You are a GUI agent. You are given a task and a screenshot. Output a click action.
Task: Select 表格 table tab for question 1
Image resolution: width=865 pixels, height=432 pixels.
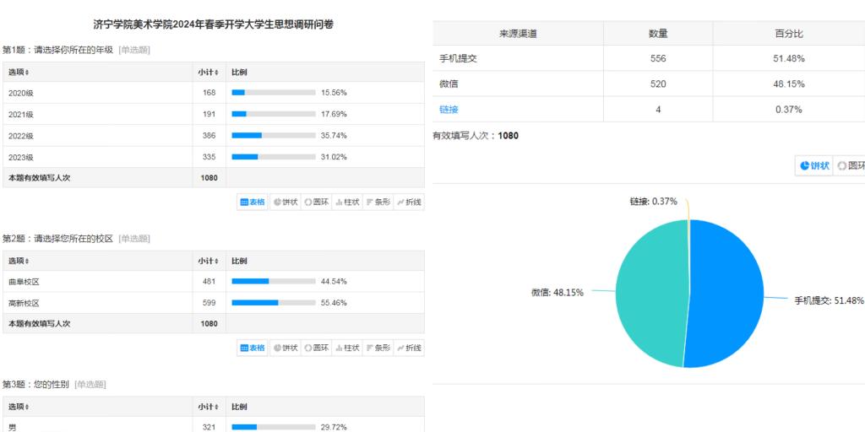pyautogui.click(x=253, y=202)
